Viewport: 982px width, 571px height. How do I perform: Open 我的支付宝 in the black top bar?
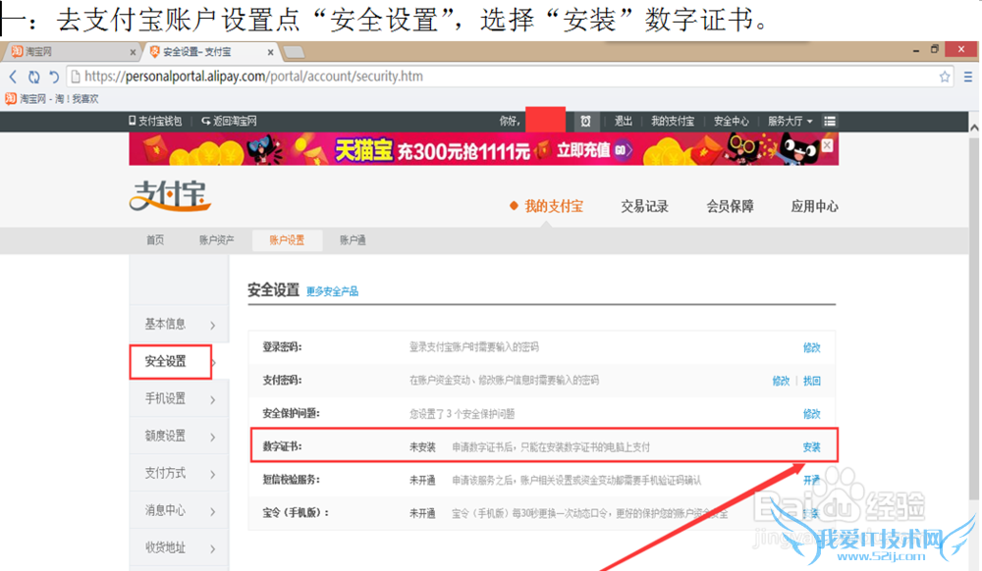point(673,122)
